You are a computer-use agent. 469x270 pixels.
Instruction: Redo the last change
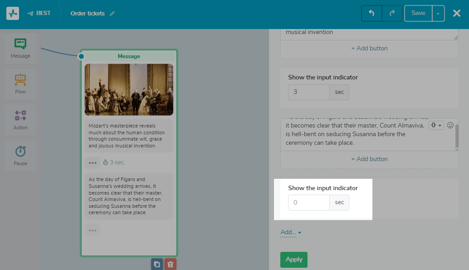392,13
